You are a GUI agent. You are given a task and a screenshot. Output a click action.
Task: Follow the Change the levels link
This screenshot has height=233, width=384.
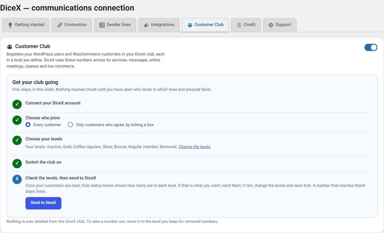[x=194, y=147]
